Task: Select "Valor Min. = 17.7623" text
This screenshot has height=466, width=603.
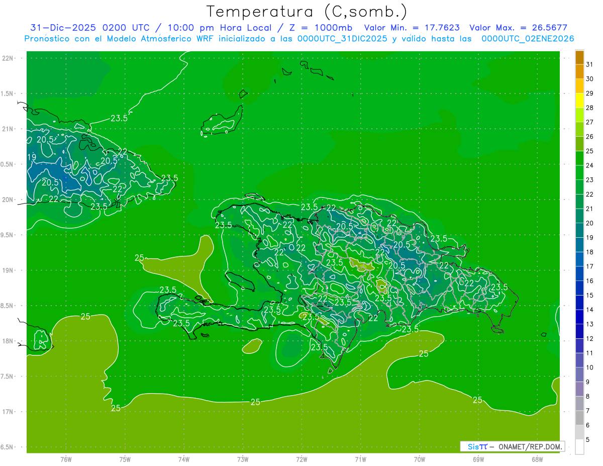Action: (412, 28)
